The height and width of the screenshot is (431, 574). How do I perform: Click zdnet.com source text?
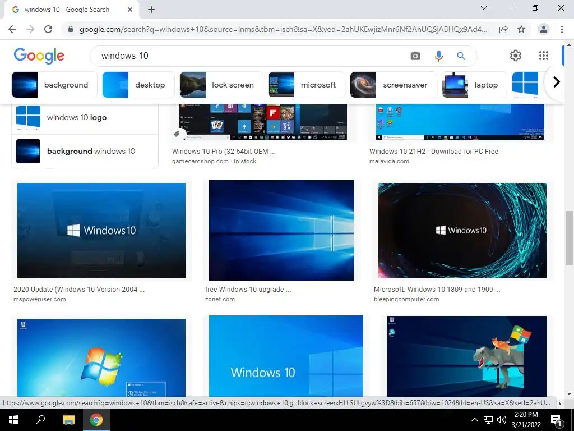[x=220, y=299]
